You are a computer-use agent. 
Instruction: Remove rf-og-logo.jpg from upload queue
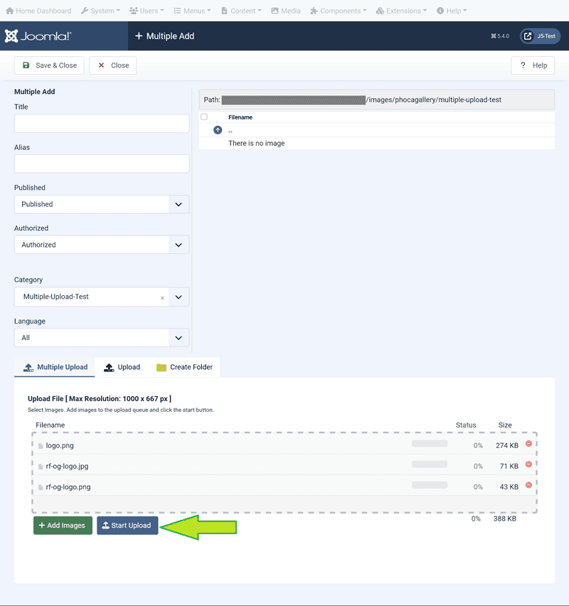click(528, 464)
